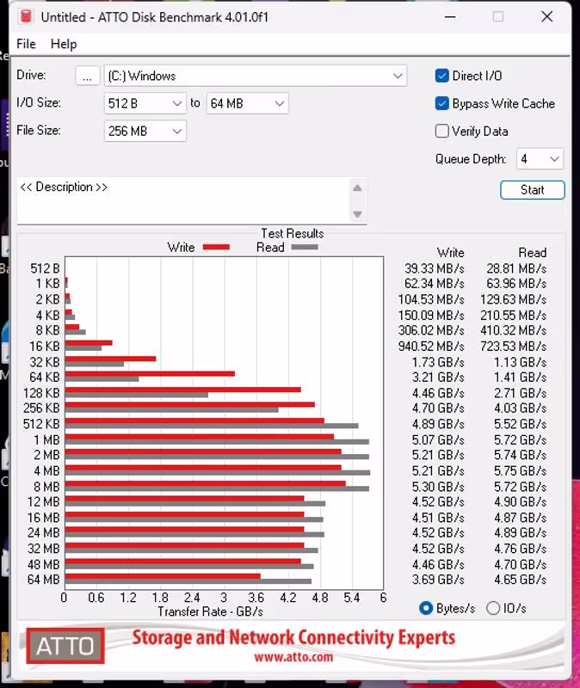Screen dimensions: 580x688
Task: Expand the (C:) Windows drive dropdown
Action: (x=398, y=76)
